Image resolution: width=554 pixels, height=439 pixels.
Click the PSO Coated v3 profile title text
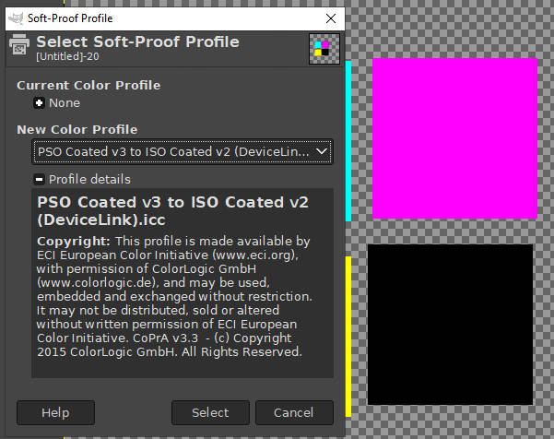click(x=172, y=211)
